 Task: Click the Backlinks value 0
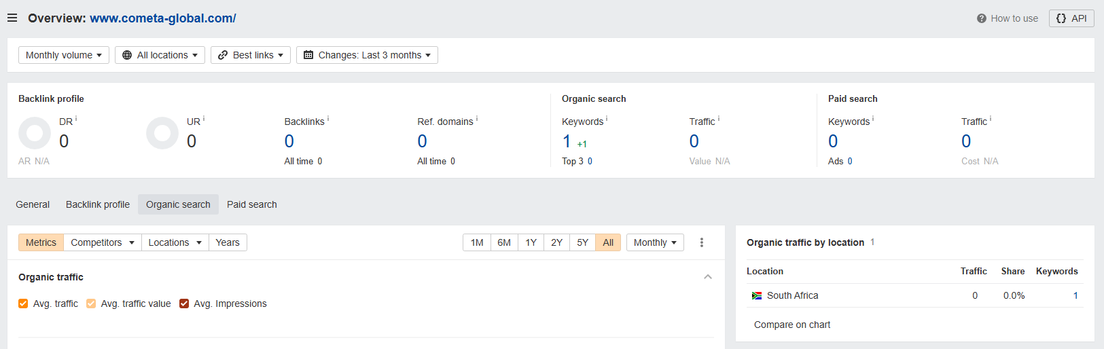click(x=289, y=141)
